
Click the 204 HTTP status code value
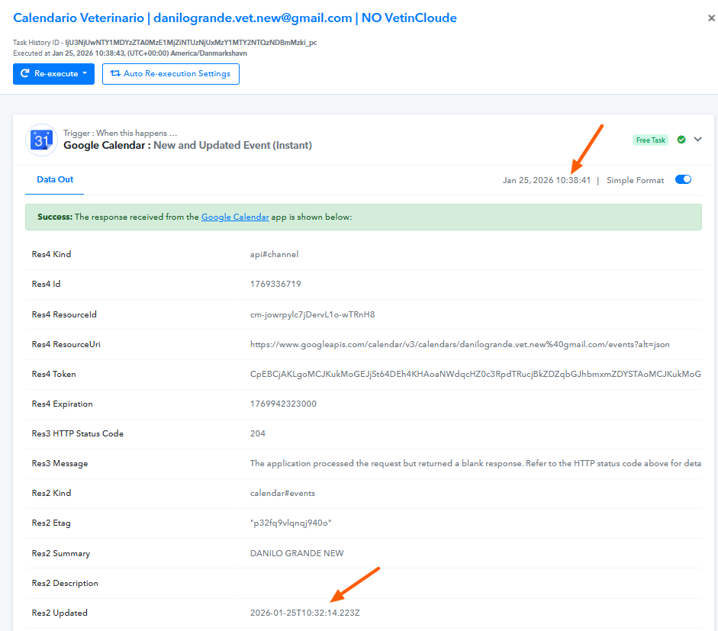tap(258, 433)
